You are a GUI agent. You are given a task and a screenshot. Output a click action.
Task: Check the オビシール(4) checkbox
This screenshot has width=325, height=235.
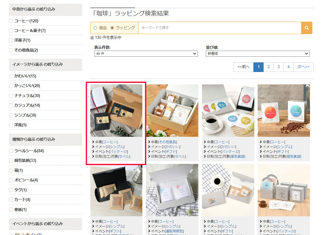tap(11, 180)
